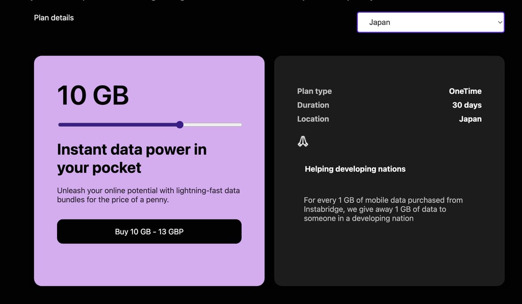This screenshot has height=304, width=522.
Task: Click Instant data power in your pocket heading
Action: pyautogui.click(x=132, y=159)
